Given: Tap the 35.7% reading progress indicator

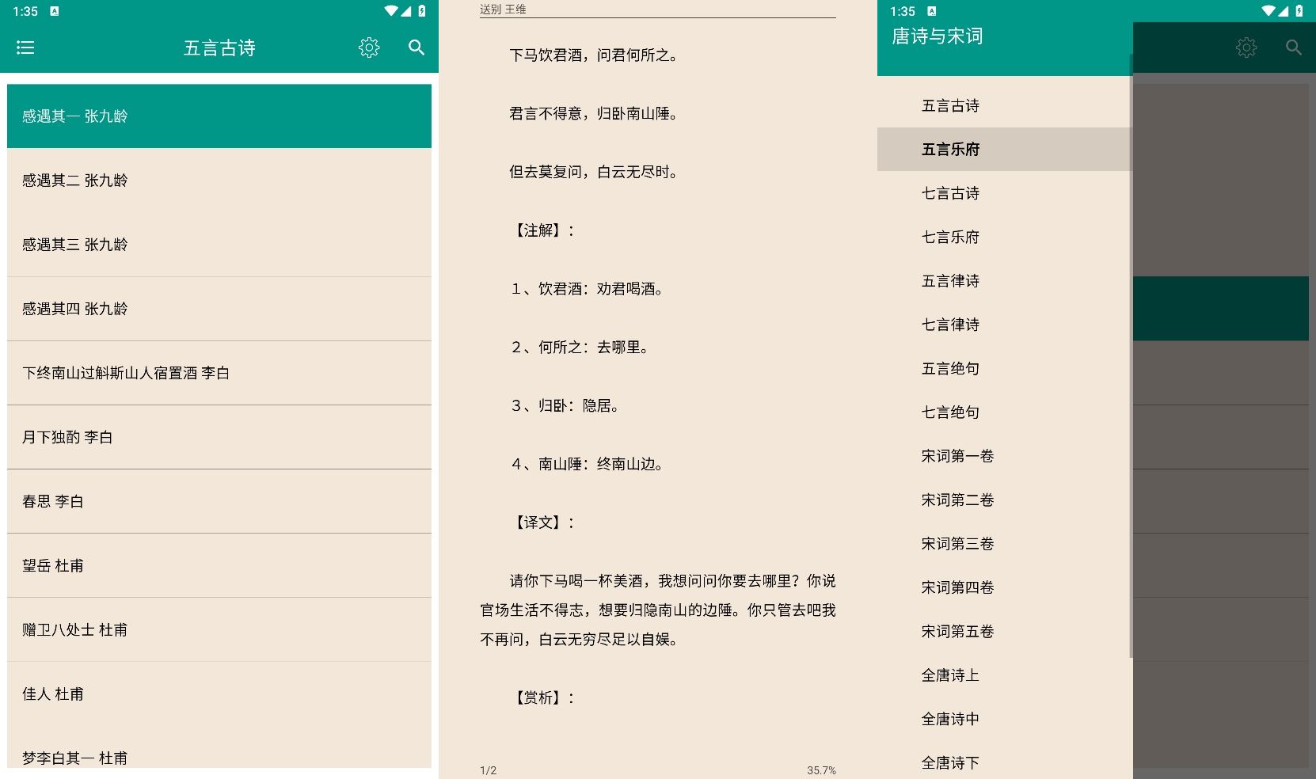Looking at the screenshot, I should click(821, 769).
